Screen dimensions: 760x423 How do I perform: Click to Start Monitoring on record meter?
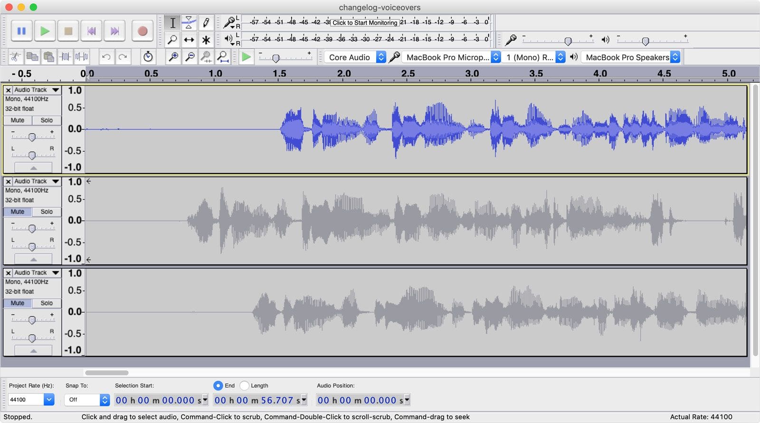click(365, 22)
